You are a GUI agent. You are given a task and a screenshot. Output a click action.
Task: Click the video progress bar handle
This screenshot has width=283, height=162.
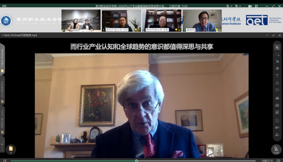137,161
